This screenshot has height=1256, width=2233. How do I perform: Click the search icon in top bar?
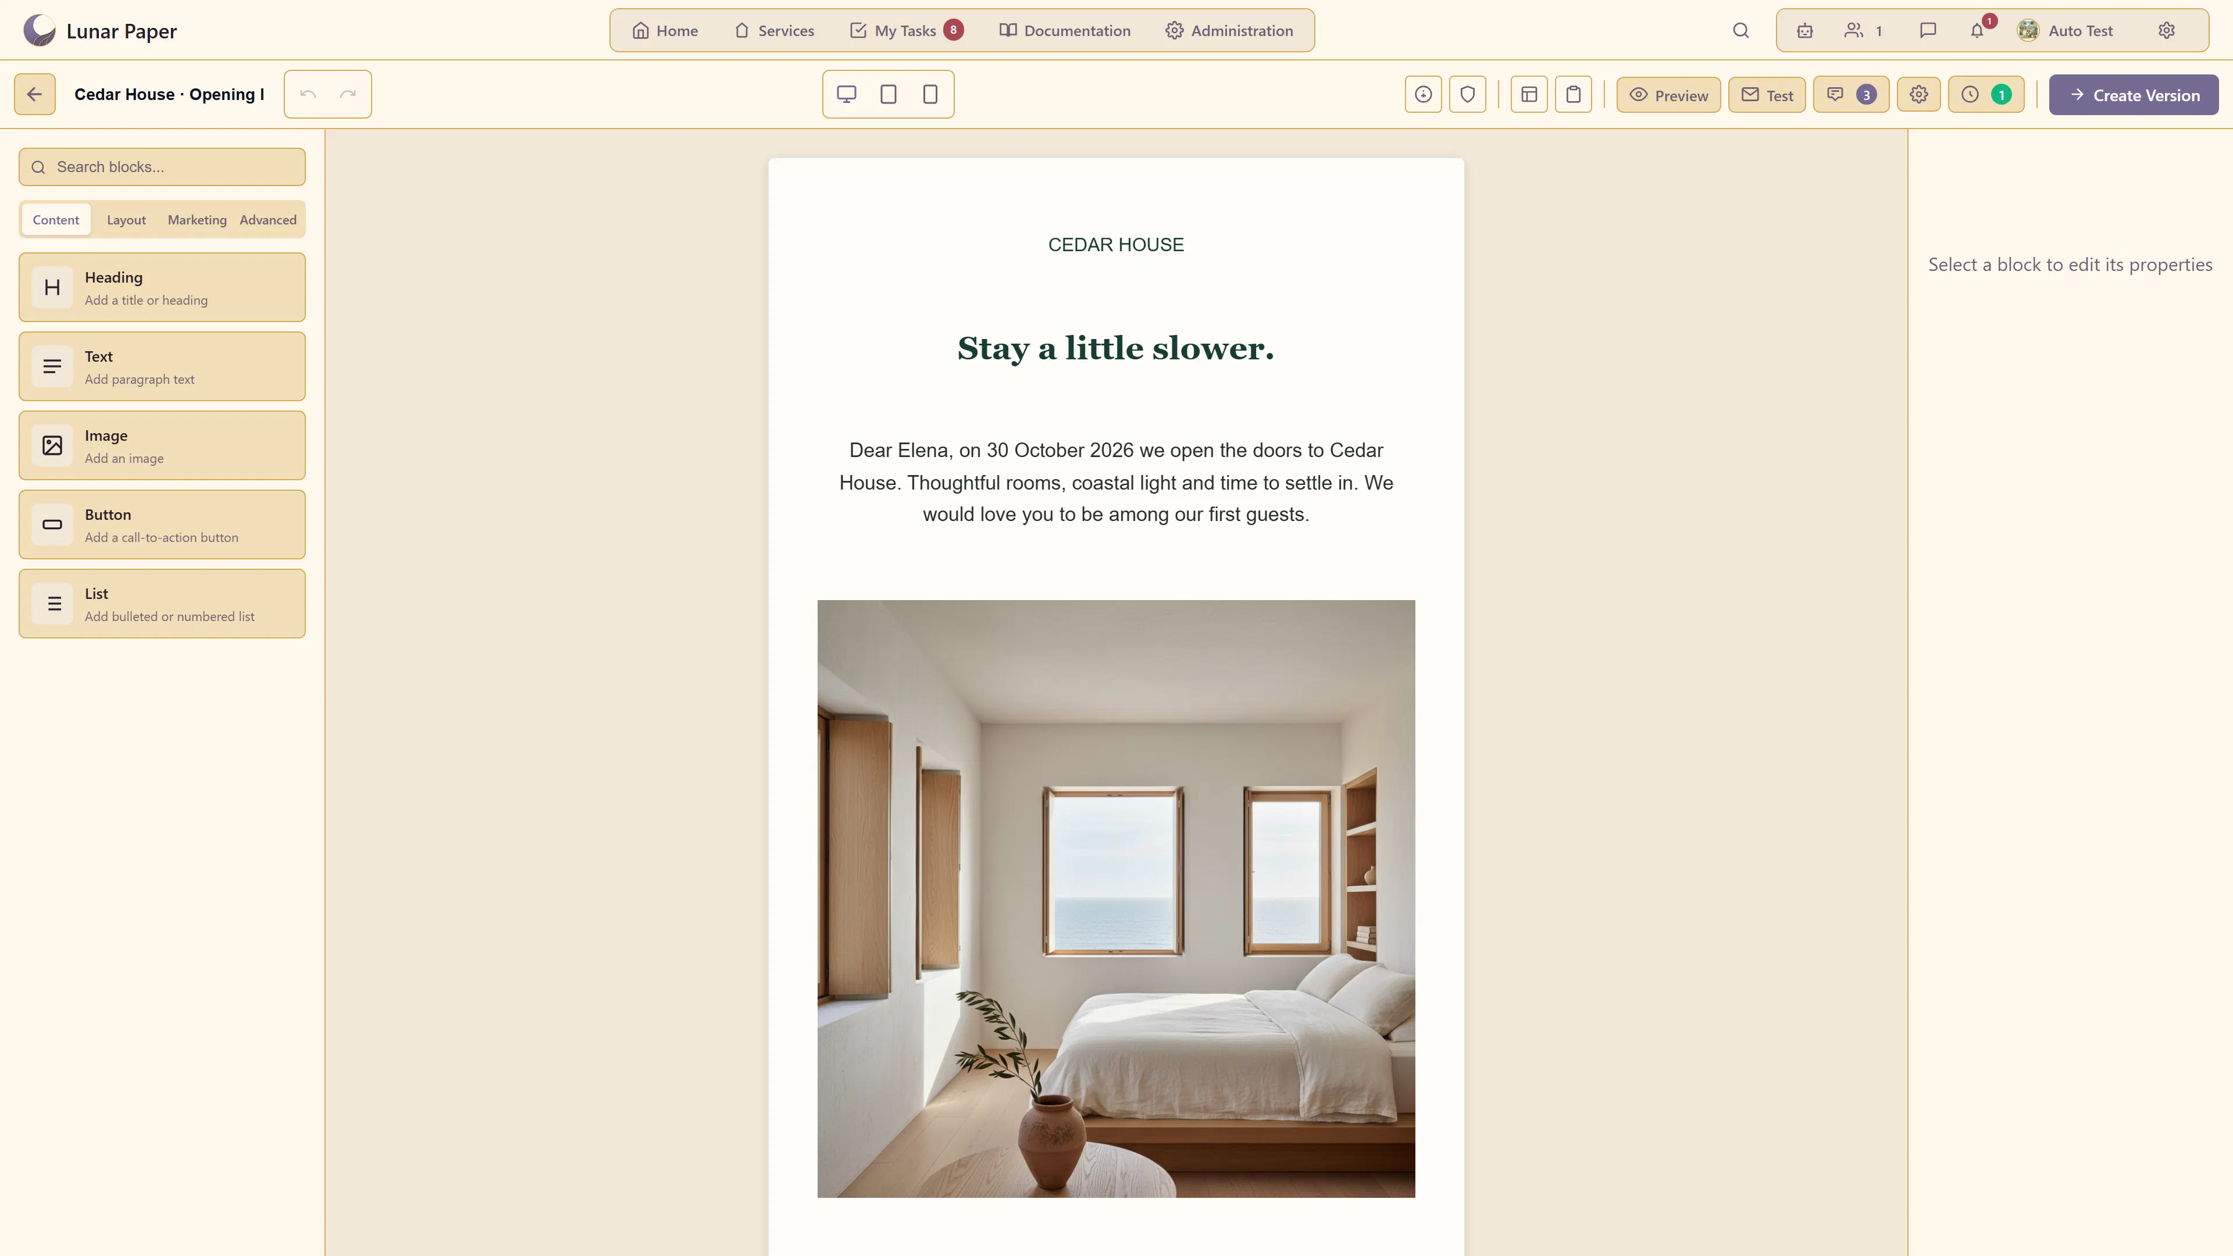1740,31
